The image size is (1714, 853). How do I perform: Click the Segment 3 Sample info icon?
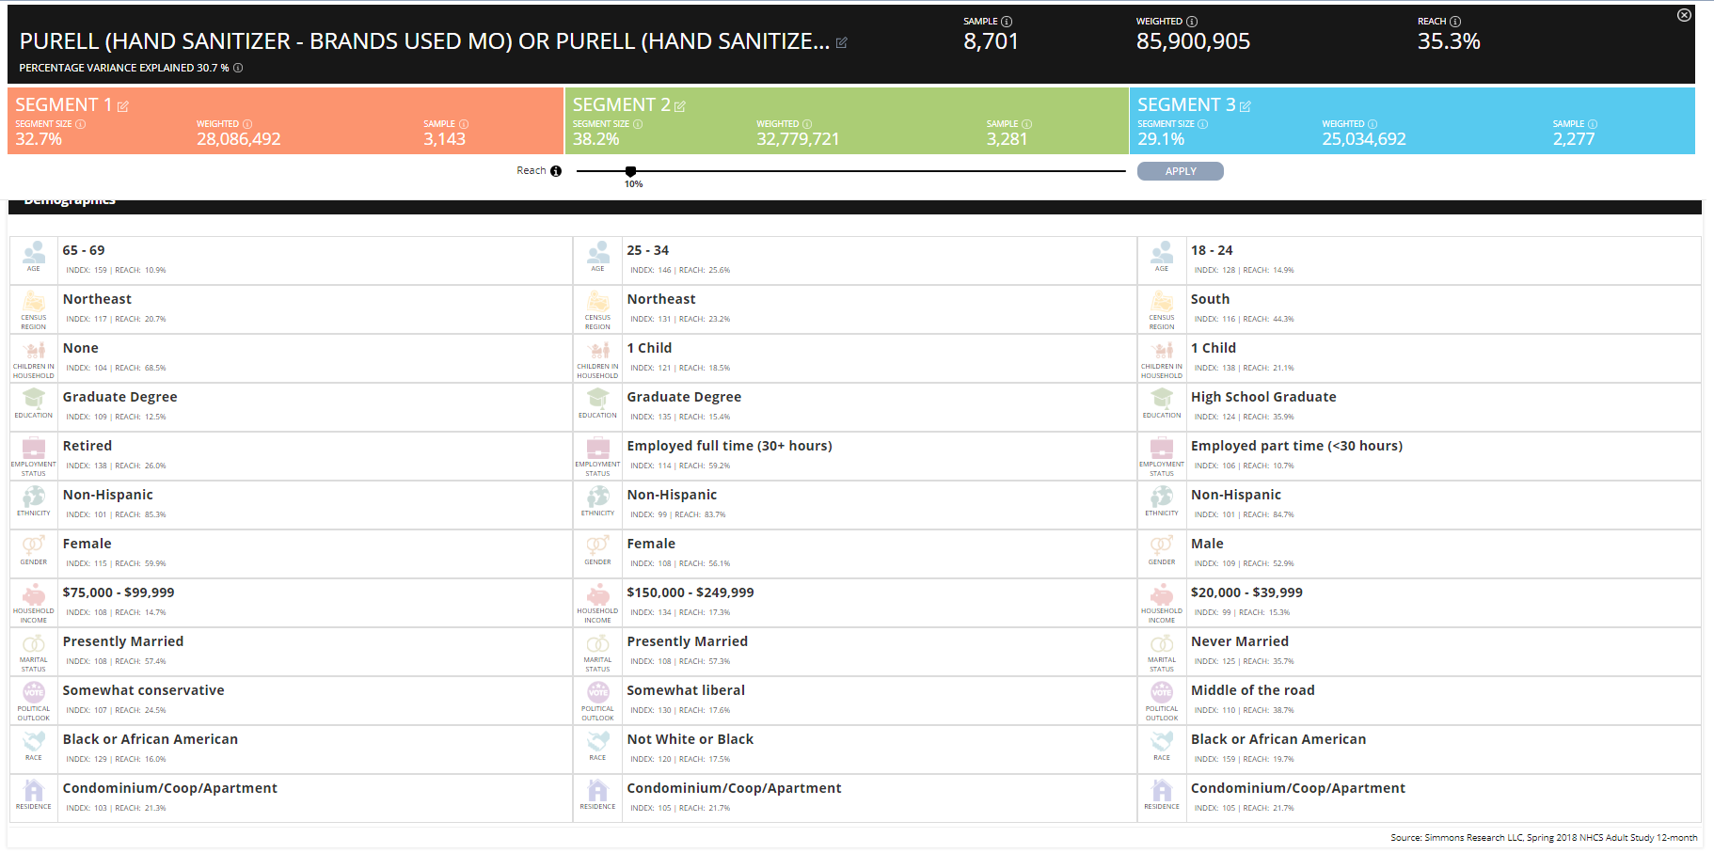point(1593,124)
